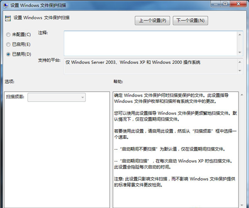This screenshot has height=208, width=249.
Task: Maximize the policy settings window
Action: coord(225,4)
